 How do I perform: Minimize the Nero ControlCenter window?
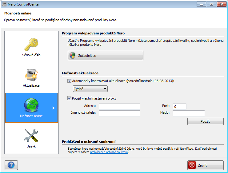coord(202,4)
